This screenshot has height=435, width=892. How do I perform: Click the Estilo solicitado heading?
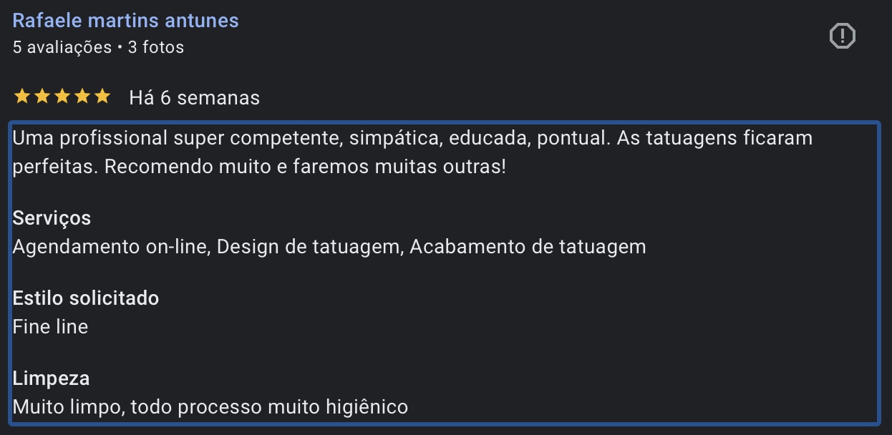(x=85, y=298)
